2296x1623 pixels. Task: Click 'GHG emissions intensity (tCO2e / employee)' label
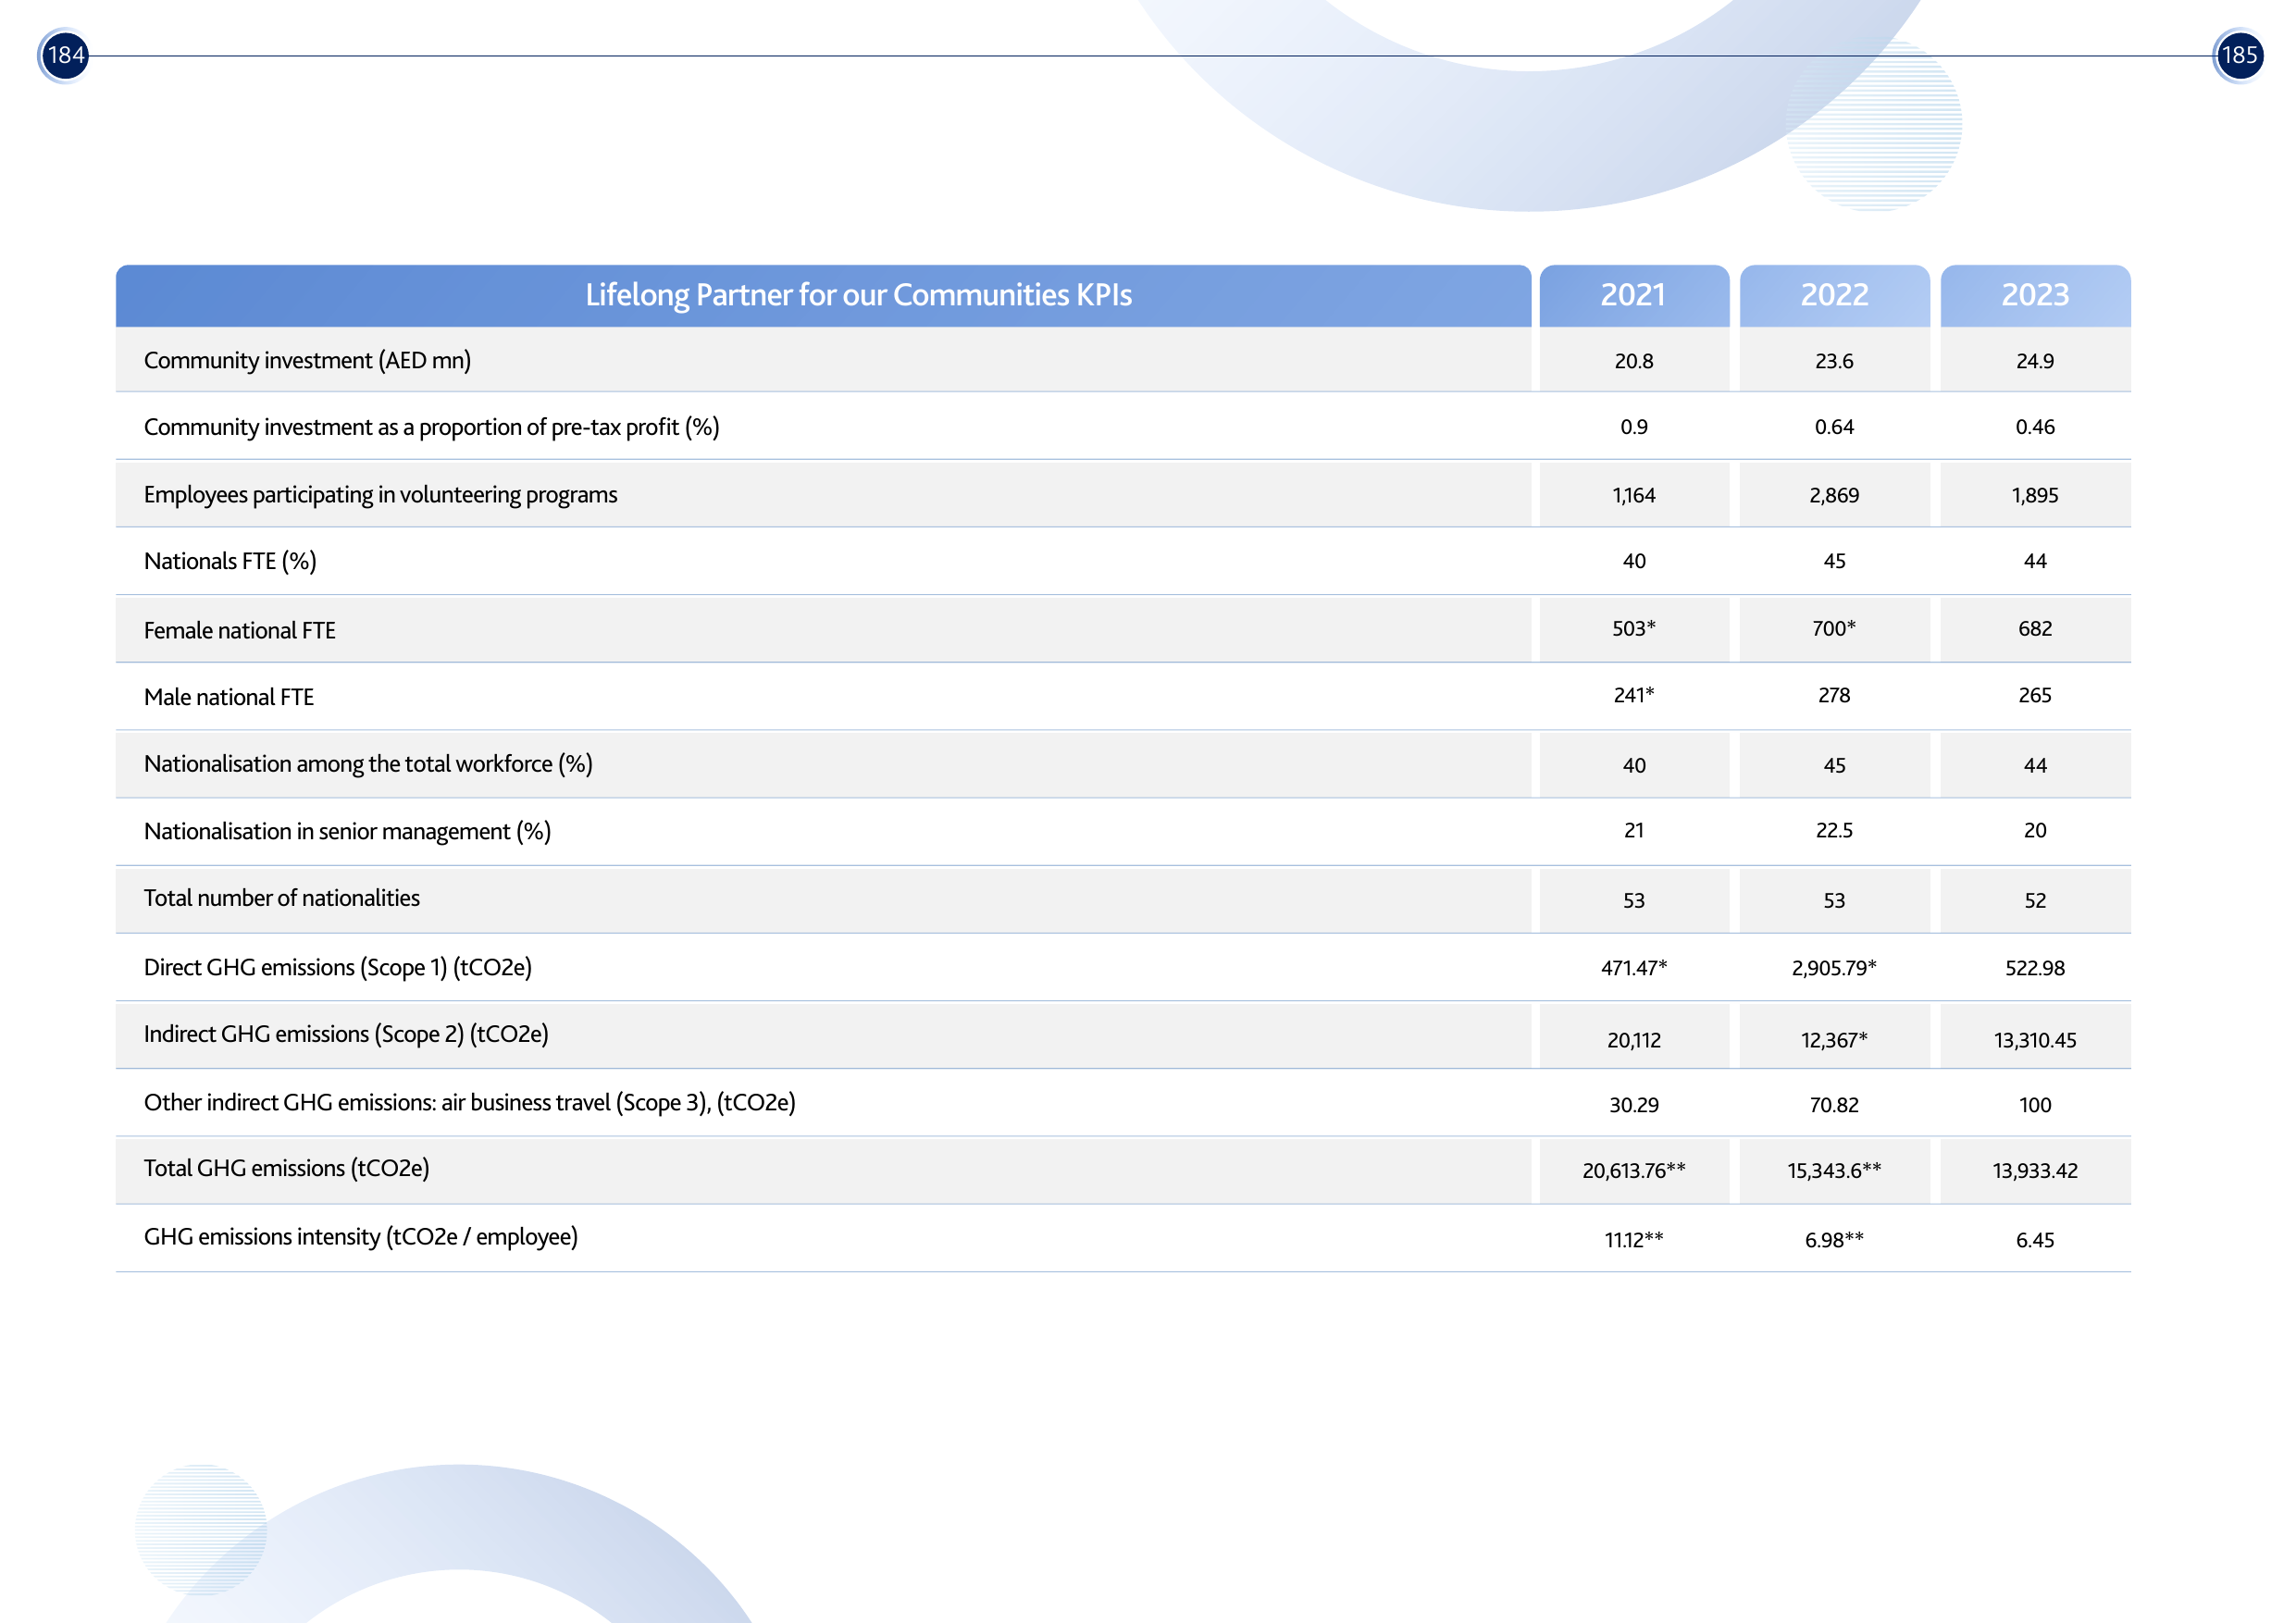[x=361, y=1237]
